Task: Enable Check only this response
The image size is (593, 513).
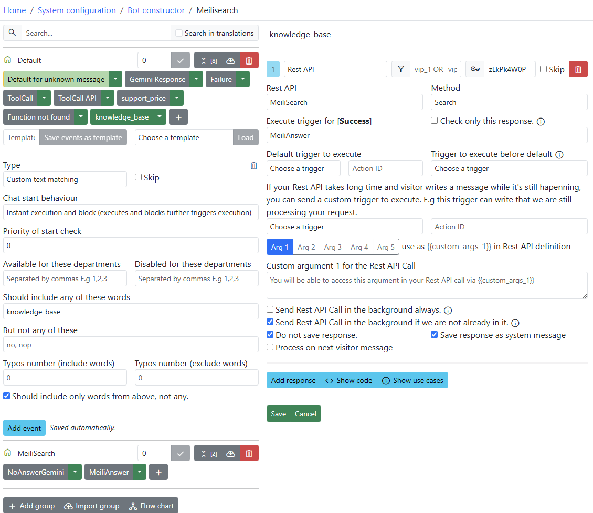Action: pyautogui.click(x=434, y=121)
